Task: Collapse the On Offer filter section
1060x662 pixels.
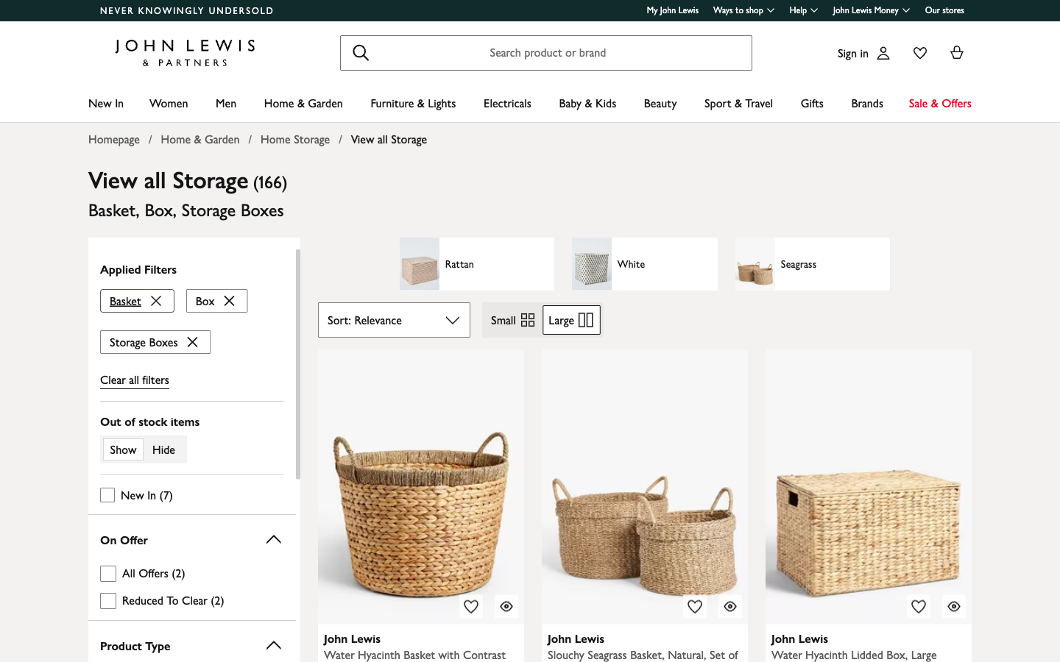Action: tap(273, 539)
